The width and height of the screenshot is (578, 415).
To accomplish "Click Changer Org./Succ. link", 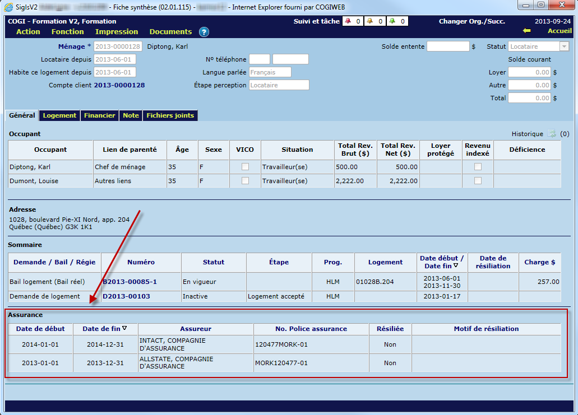I will (x=471, y=21).
